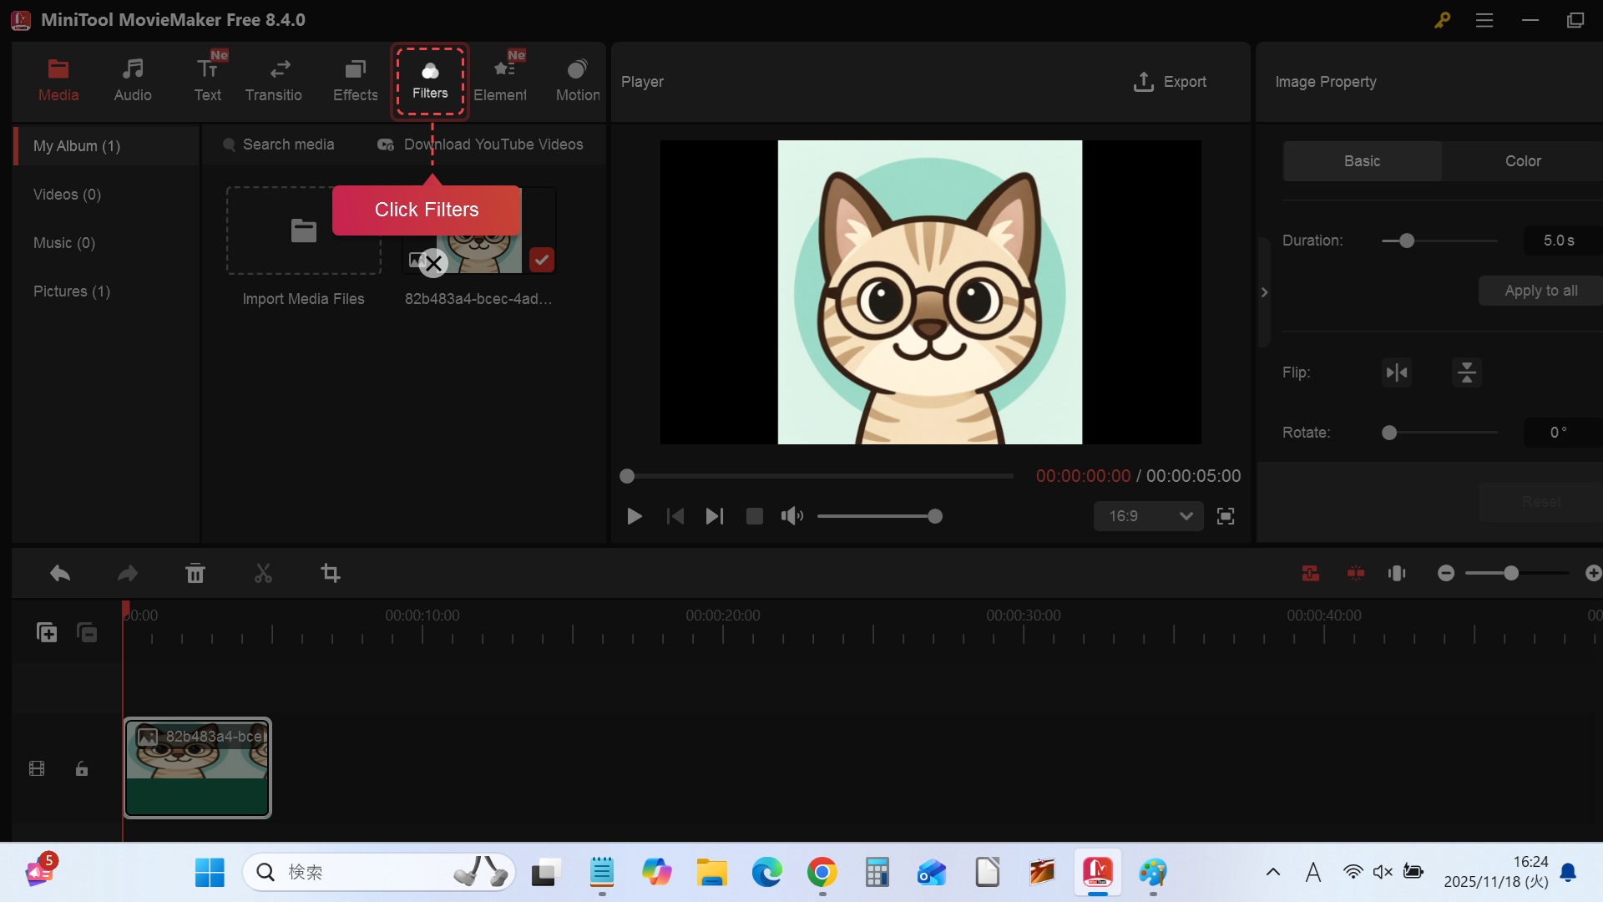
Task: Click the undo arrow icon
Action: (x=60, y=574)
